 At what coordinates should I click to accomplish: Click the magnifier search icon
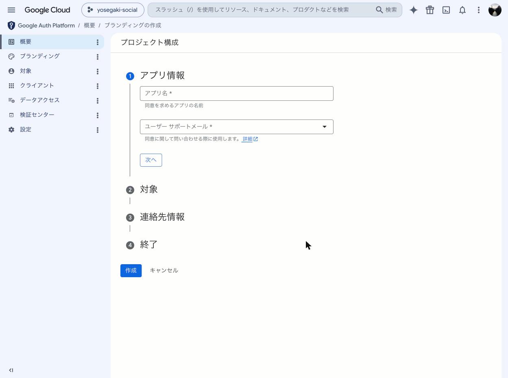click(x=379, y=10)
